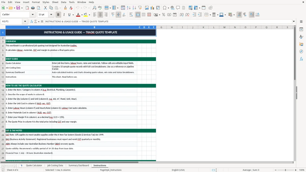306x172 pixels.
Task: Insert image from toolbar icon
Action: pos(147,8)
